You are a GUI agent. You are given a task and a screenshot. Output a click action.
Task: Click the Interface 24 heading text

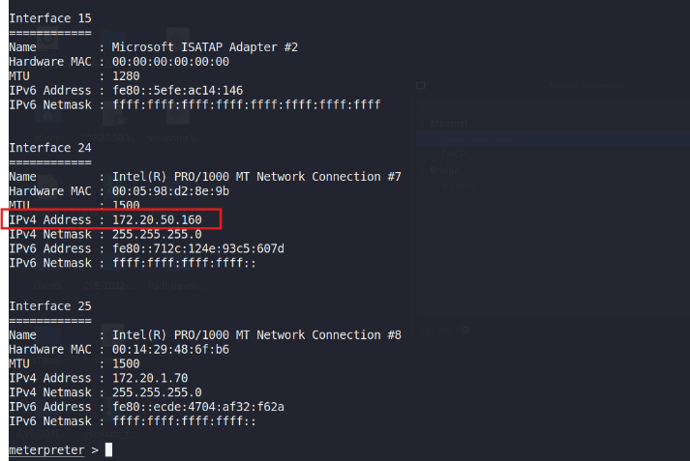pos(50,148)
